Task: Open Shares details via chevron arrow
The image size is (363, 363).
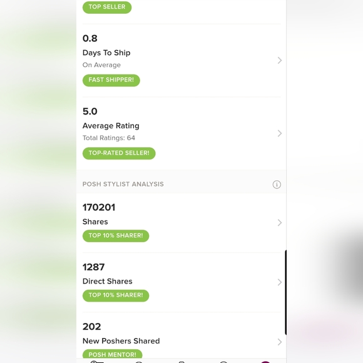Action: click(x=279, y=223)
